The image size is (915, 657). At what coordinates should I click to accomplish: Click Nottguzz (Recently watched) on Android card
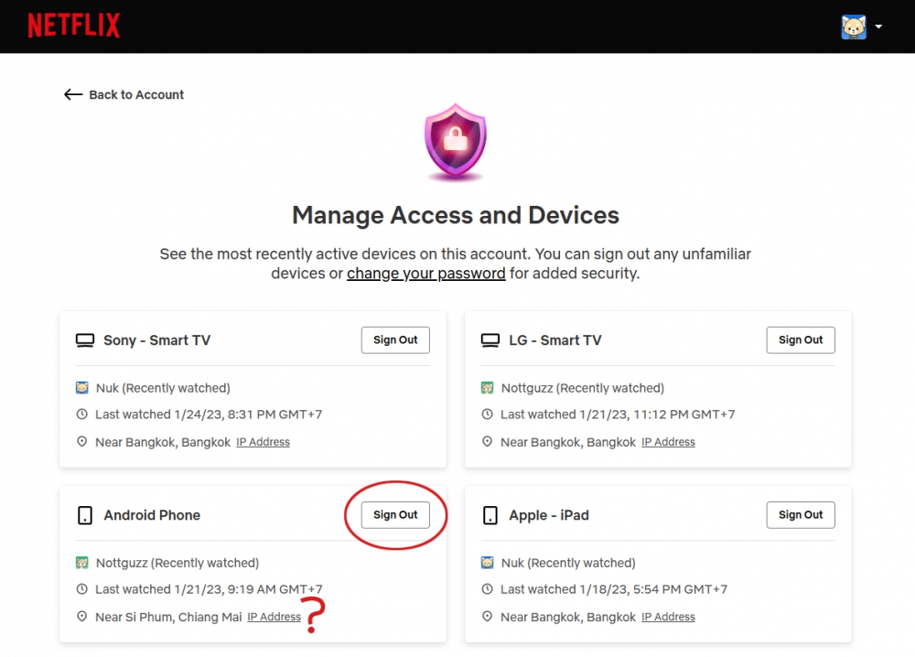tap(178, 563)
